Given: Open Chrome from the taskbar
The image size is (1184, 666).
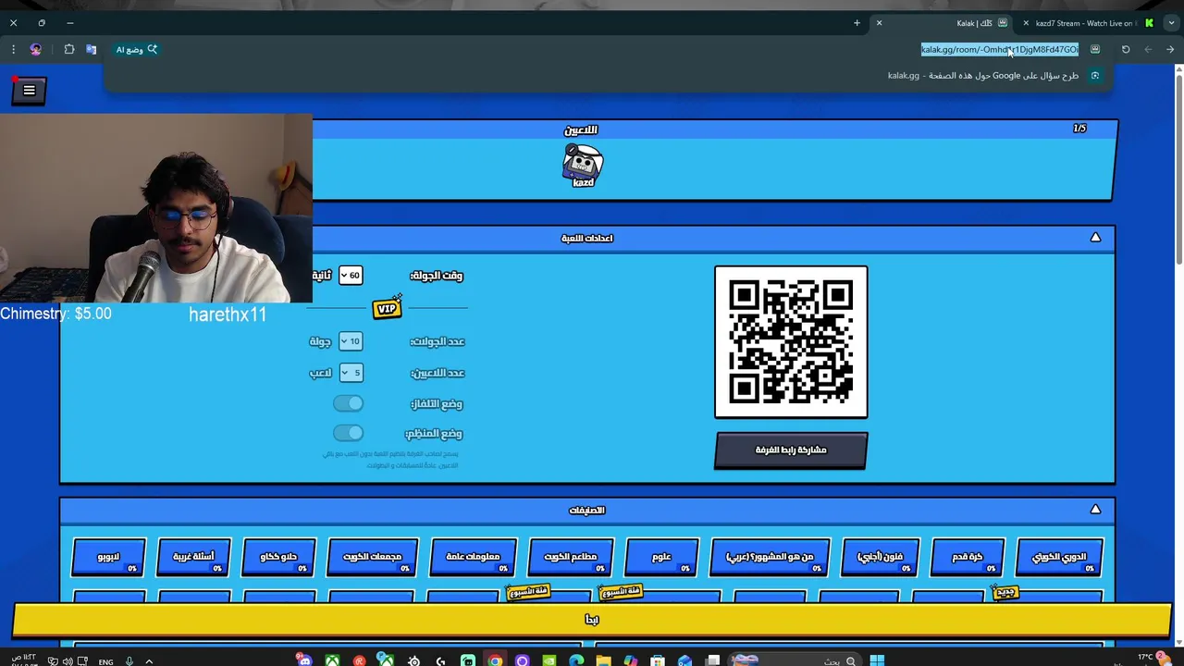Looking at the screenshot, I should tap(495, 660).
